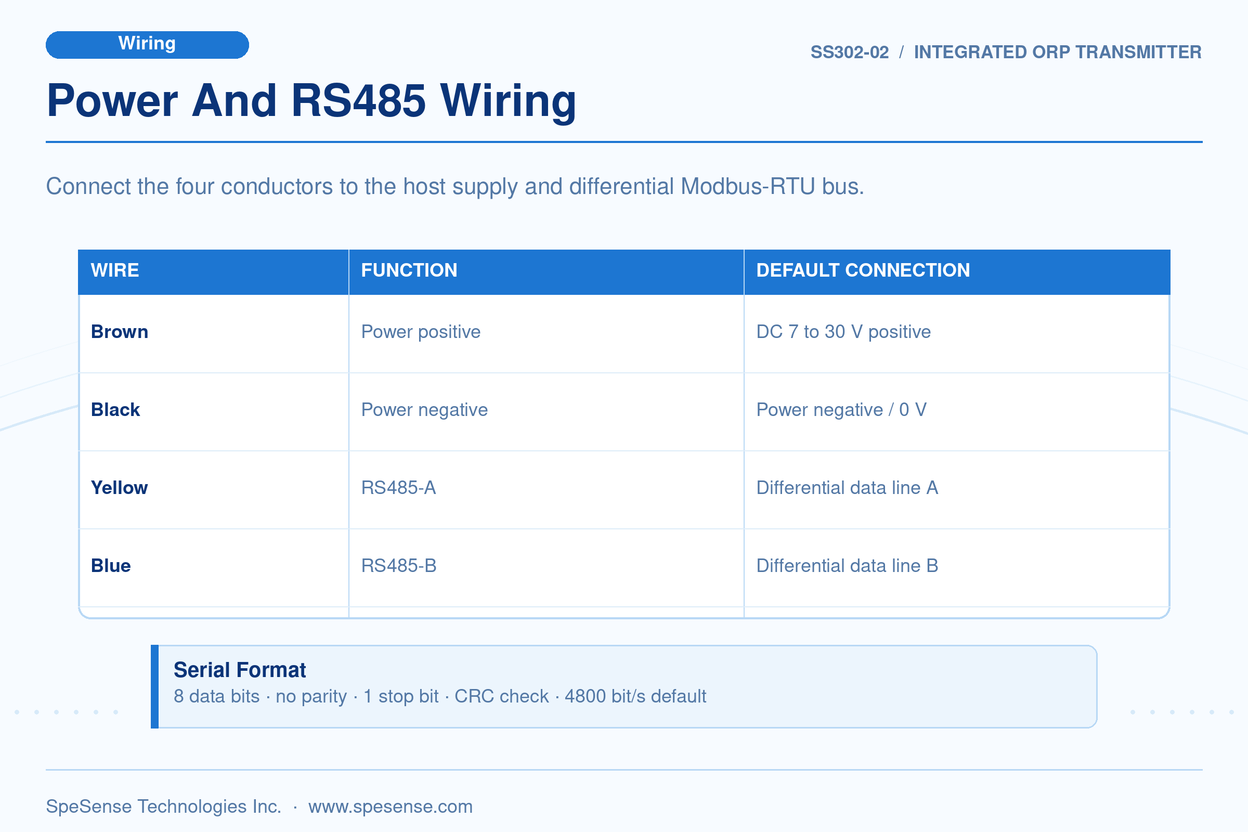Viewport: 1248px width, 832px height.
Task: Click the blue Wiring badge
Action: click(147, 45)
